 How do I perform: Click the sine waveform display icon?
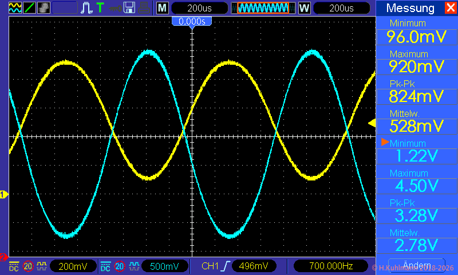click(x=15, y=8)
